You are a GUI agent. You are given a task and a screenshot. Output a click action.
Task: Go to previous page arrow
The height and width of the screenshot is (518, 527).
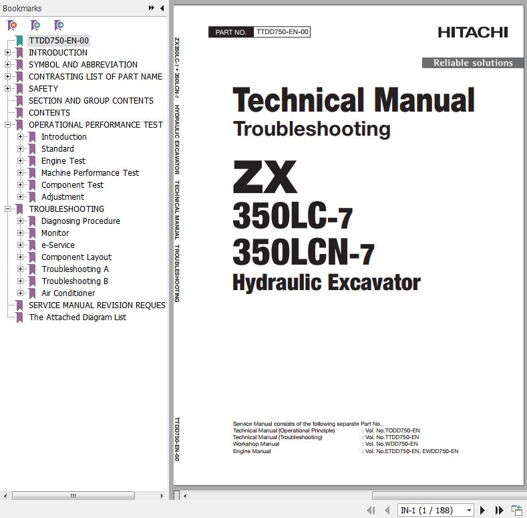click(x=387, y=510)
